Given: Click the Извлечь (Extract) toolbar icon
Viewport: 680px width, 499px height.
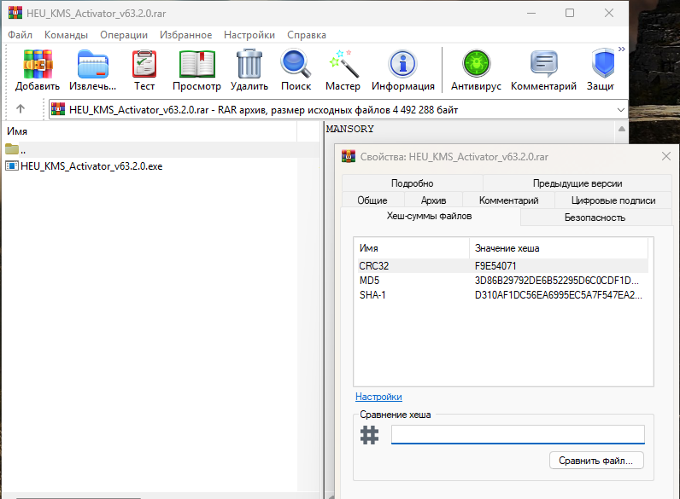Looking at the screenshot, I should point(93,64).
